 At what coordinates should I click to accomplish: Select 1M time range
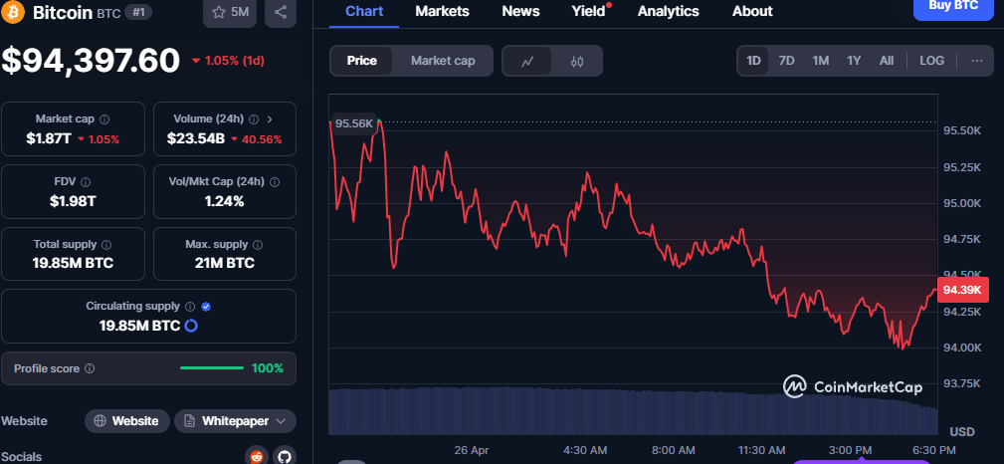click(x=820, y=61)
